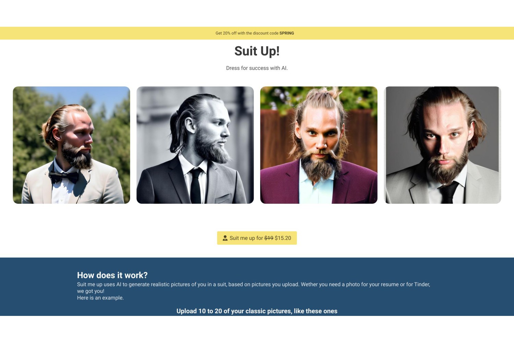Click the Dress for success with AI tagline
This screenshot has width=514, height=343.
click(257, 68)
